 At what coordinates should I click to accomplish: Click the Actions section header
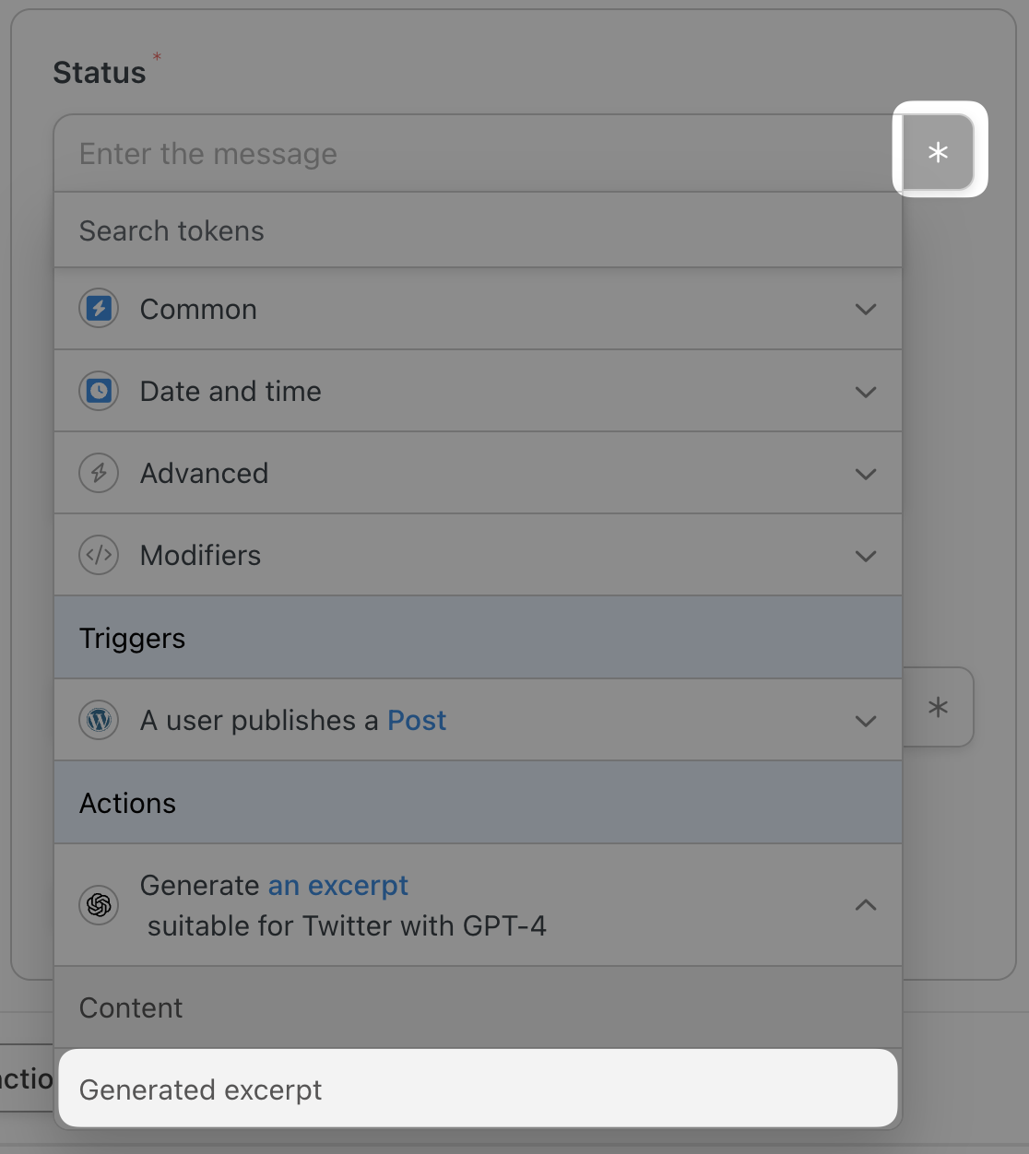click(x=478, y=803)
